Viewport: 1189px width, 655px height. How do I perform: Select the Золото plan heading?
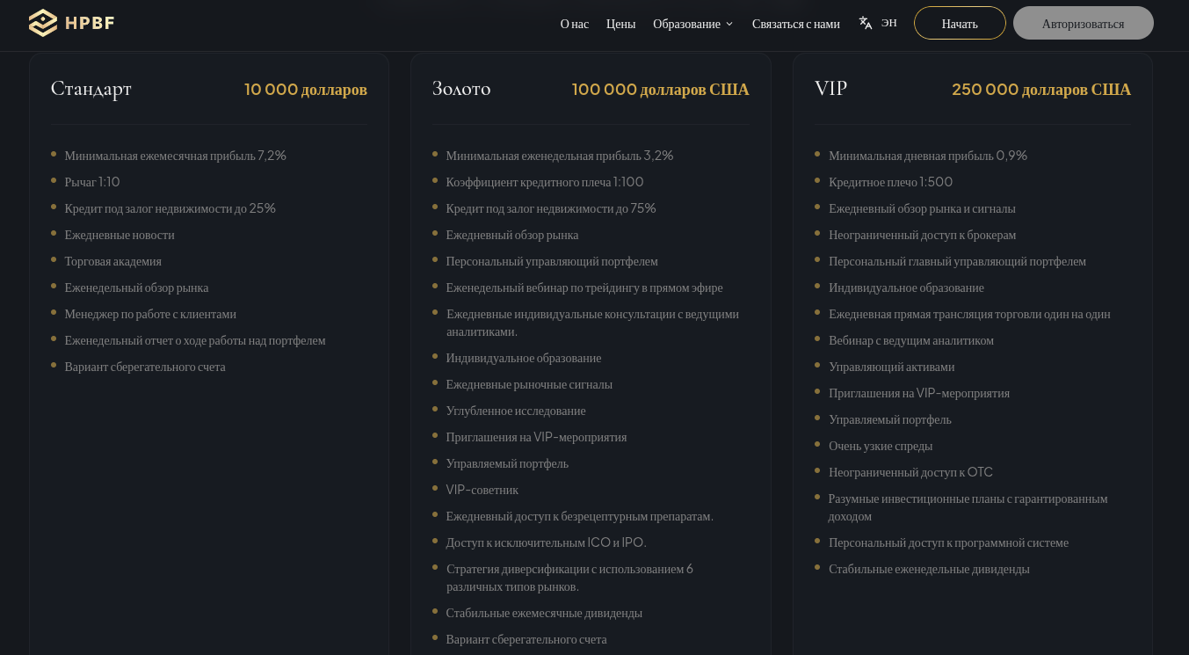click(461, 89)
